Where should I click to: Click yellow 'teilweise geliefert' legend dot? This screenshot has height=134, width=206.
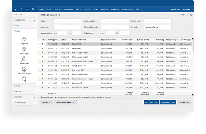tap(68, 97)
